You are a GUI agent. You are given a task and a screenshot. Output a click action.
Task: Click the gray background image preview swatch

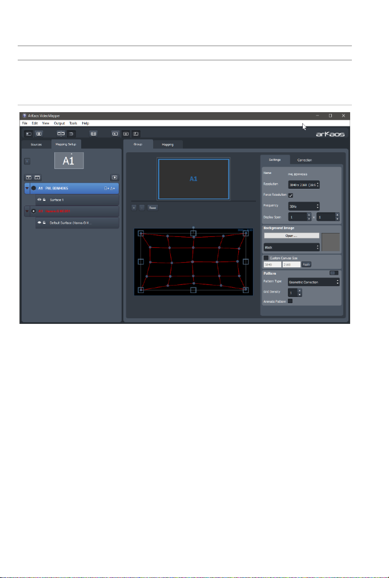point(331,242)
